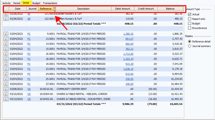The width and height of the screenshot is (215, 120).
Task: Open info icon on DOUGHTERY chairs rental row
Action: 6,99
